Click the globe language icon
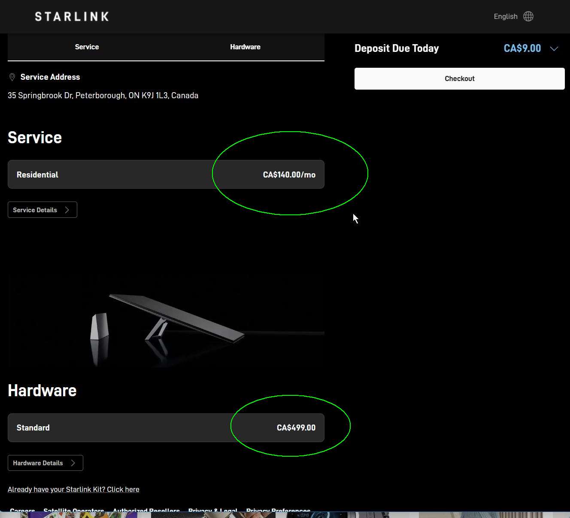The width and height of the screenshot is (570, 518). coord(528,16)
